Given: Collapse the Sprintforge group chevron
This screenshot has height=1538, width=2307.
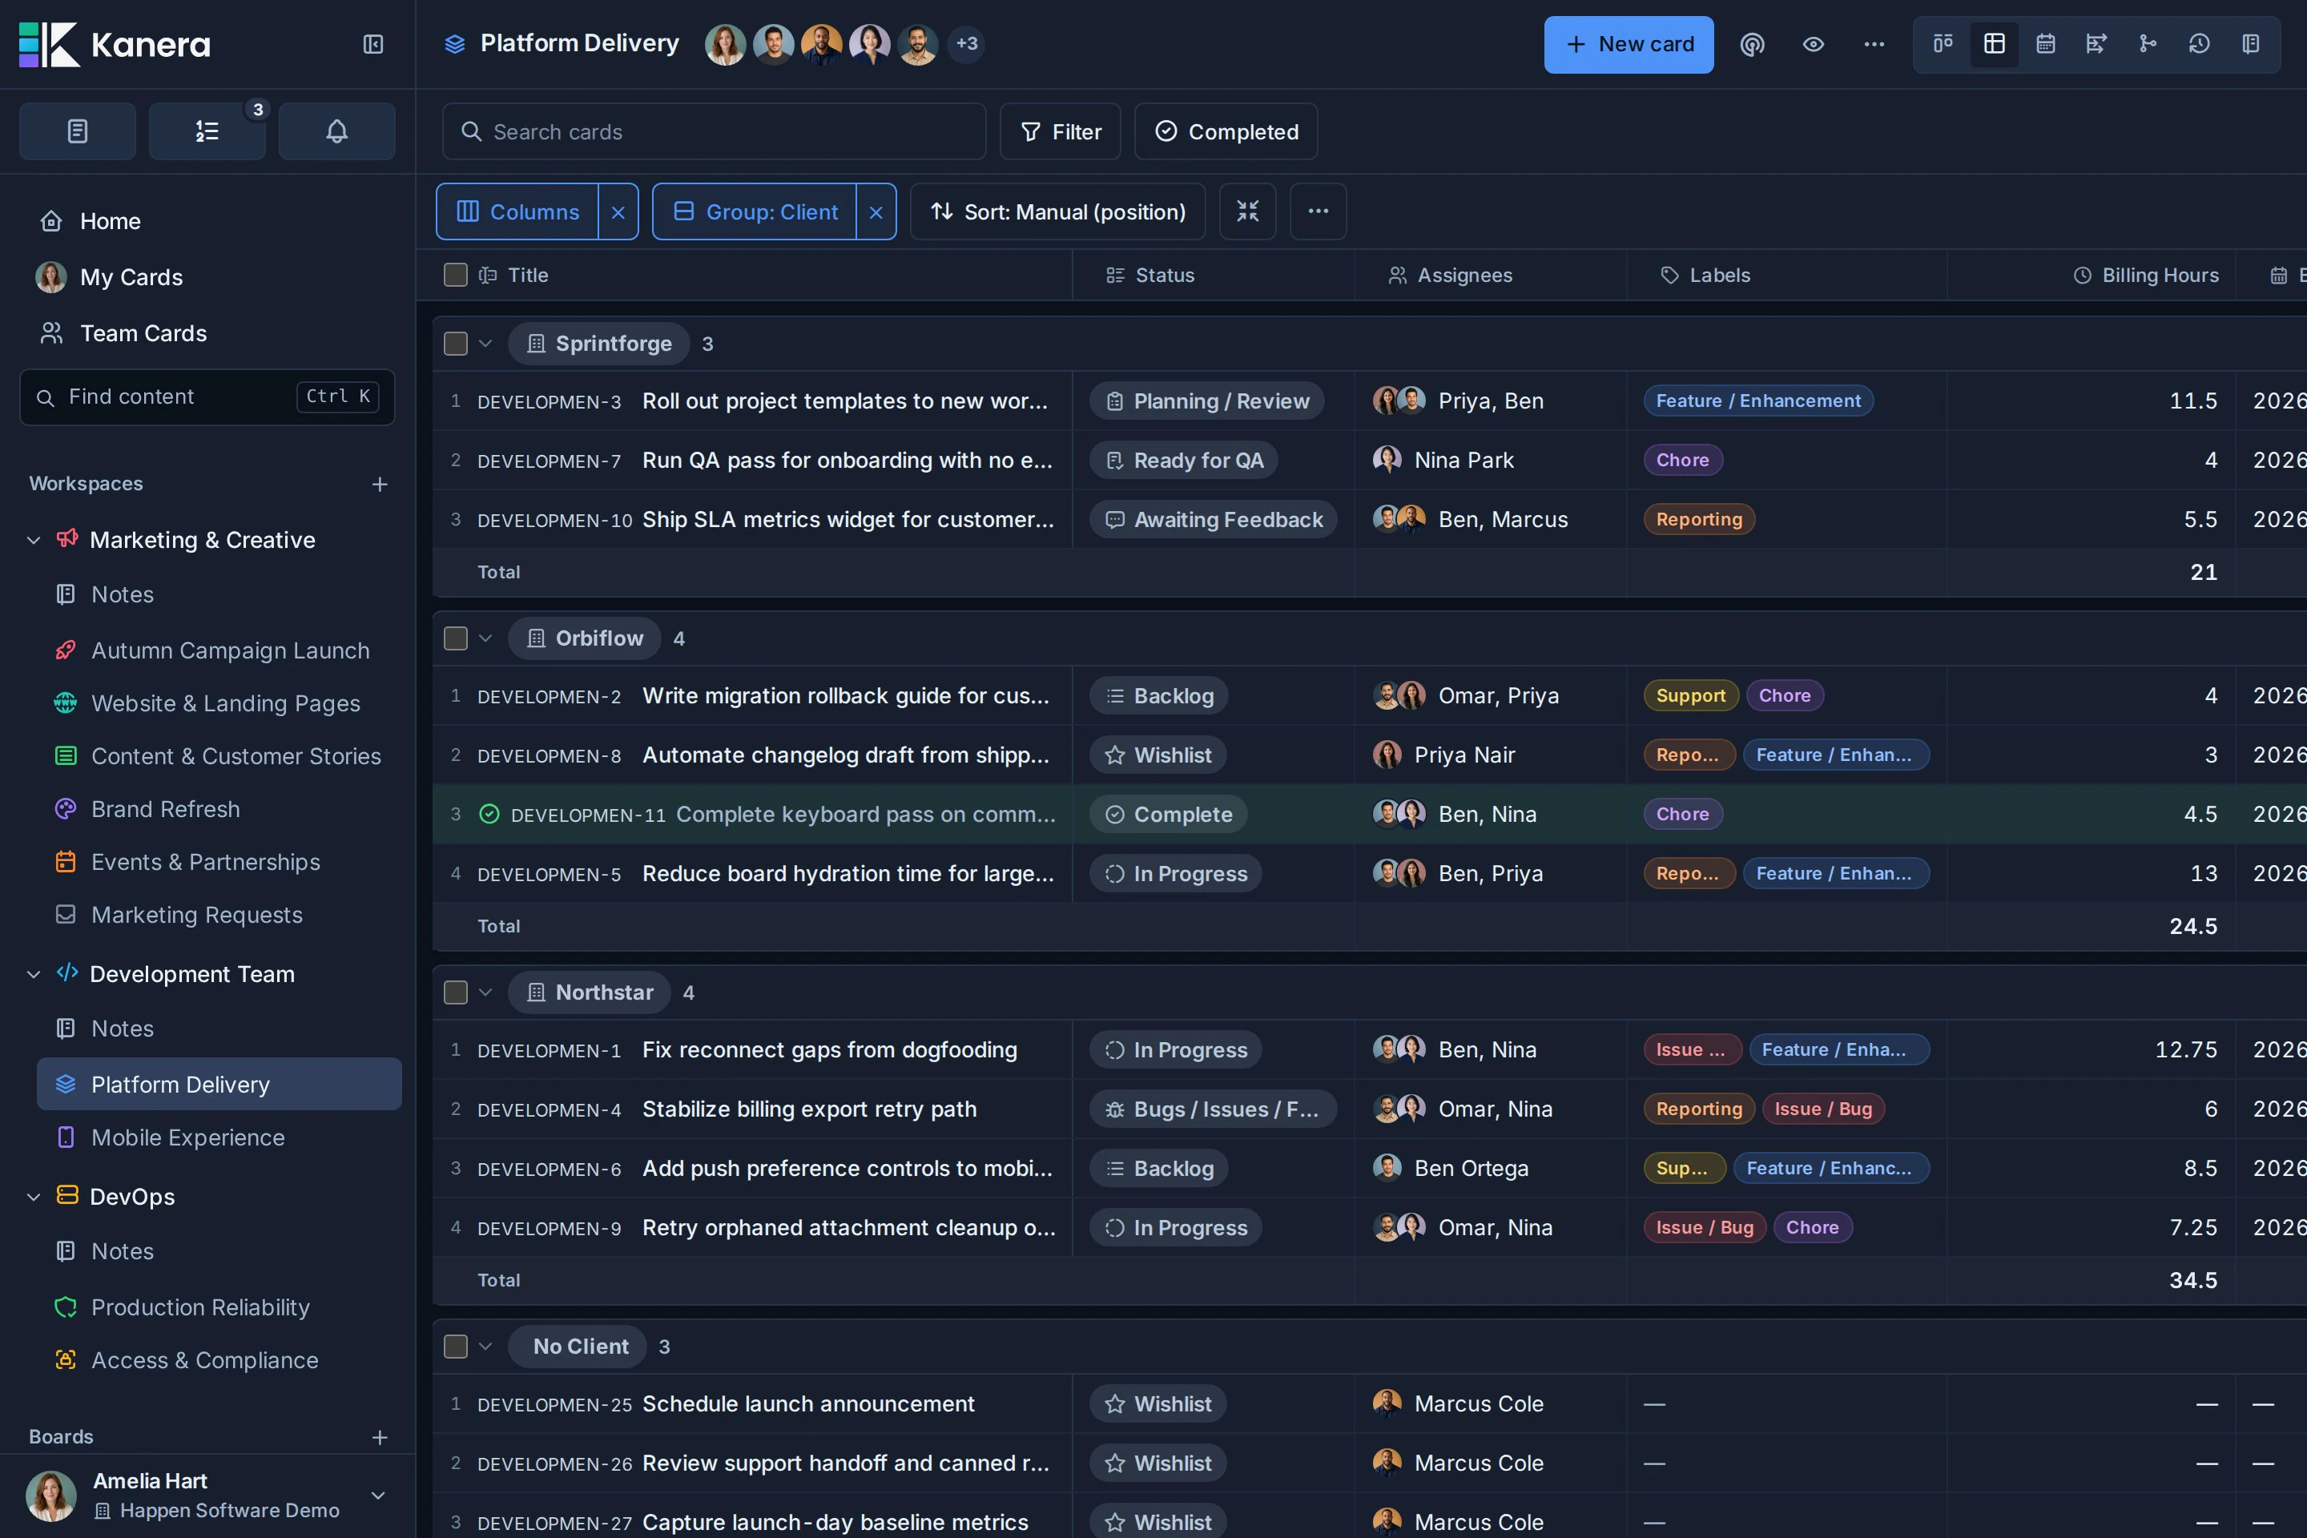Looking at the screenshot, I should pyautogui.click(x=485, y=344).
